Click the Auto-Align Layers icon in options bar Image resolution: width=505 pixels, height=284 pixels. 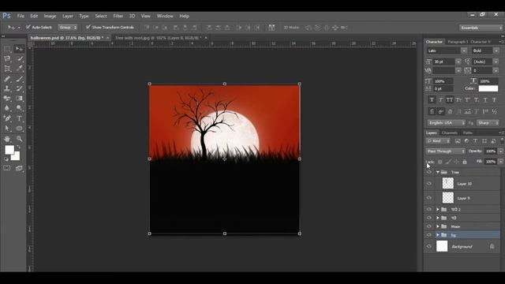pyautogui.click(x=271, y=28)
